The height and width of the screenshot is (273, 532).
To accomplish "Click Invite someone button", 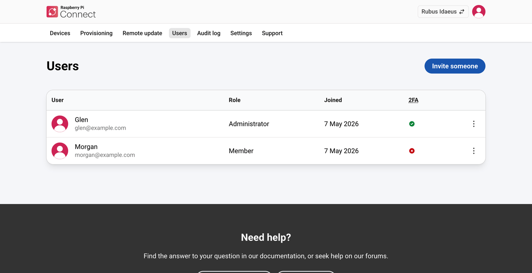I will point(455,66).
